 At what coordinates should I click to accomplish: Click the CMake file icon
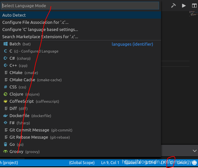[6, 73]
